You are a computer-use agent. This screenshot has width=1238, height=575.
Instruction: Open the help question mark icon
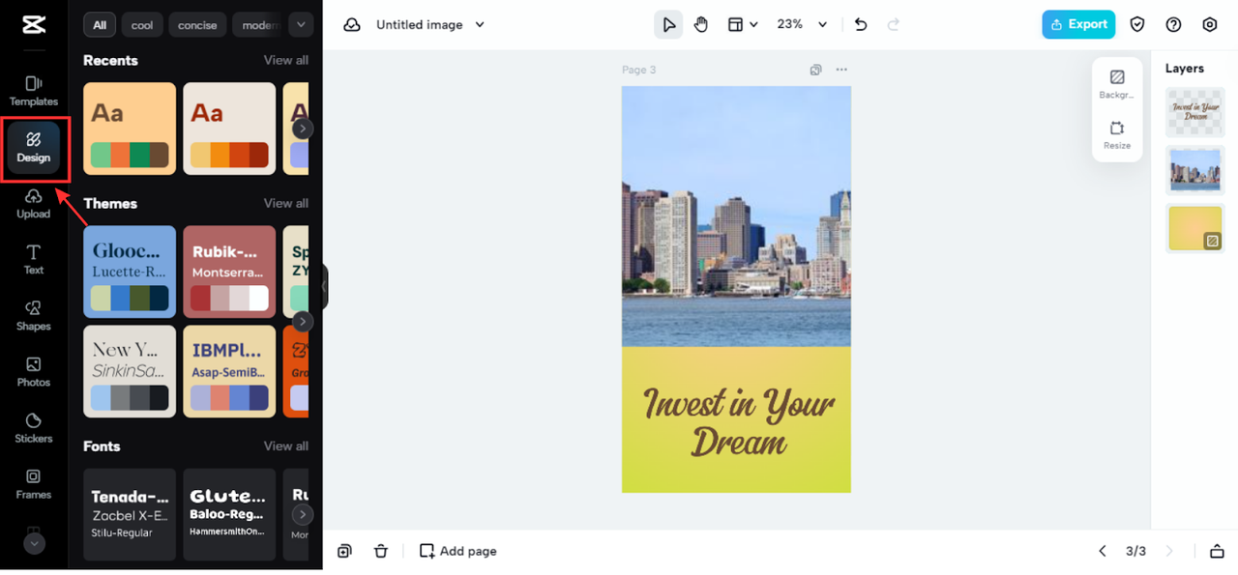pyautogui.click(x=1173, y=25)
